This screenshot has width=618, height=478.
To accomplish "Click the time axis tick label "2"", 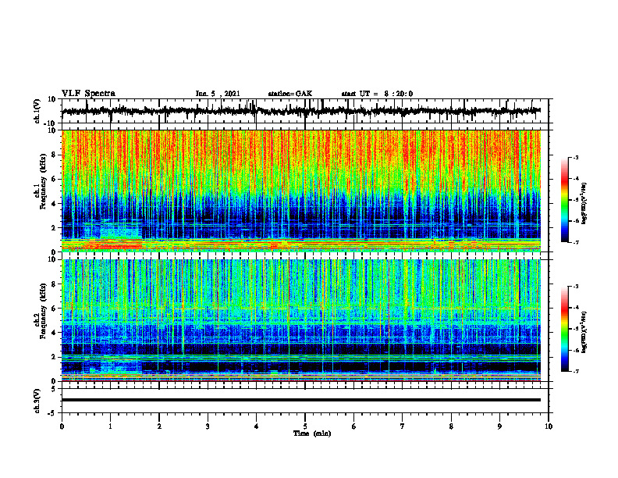I will [x=159, y=426].
